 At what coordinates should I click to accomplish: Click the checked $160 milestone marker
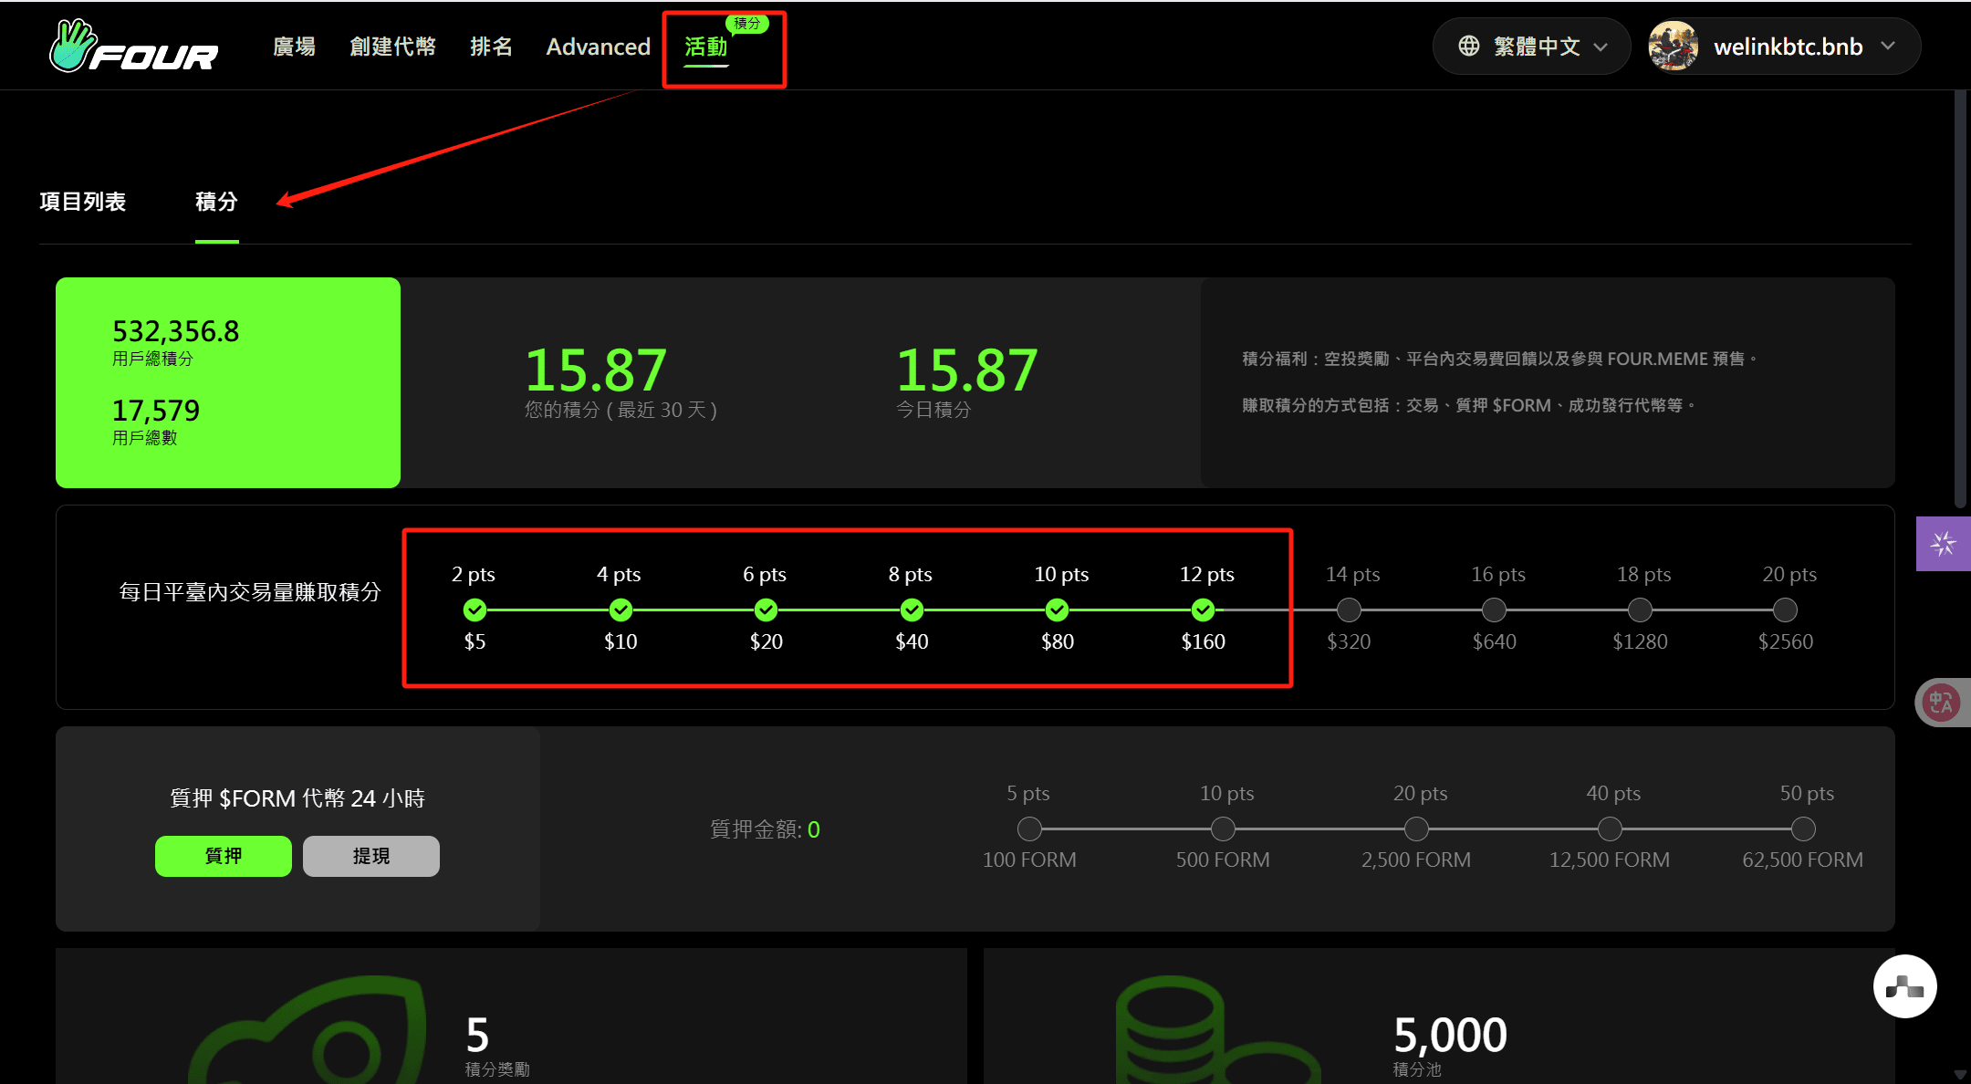click(x=1203, y=610)
